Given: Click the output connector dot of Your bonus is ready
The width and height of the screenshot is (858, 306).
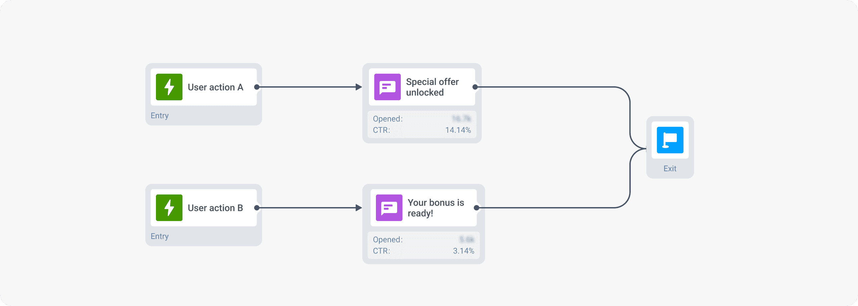Looking at the screenshot, I should pyautogui.click(x=477, y=208).
